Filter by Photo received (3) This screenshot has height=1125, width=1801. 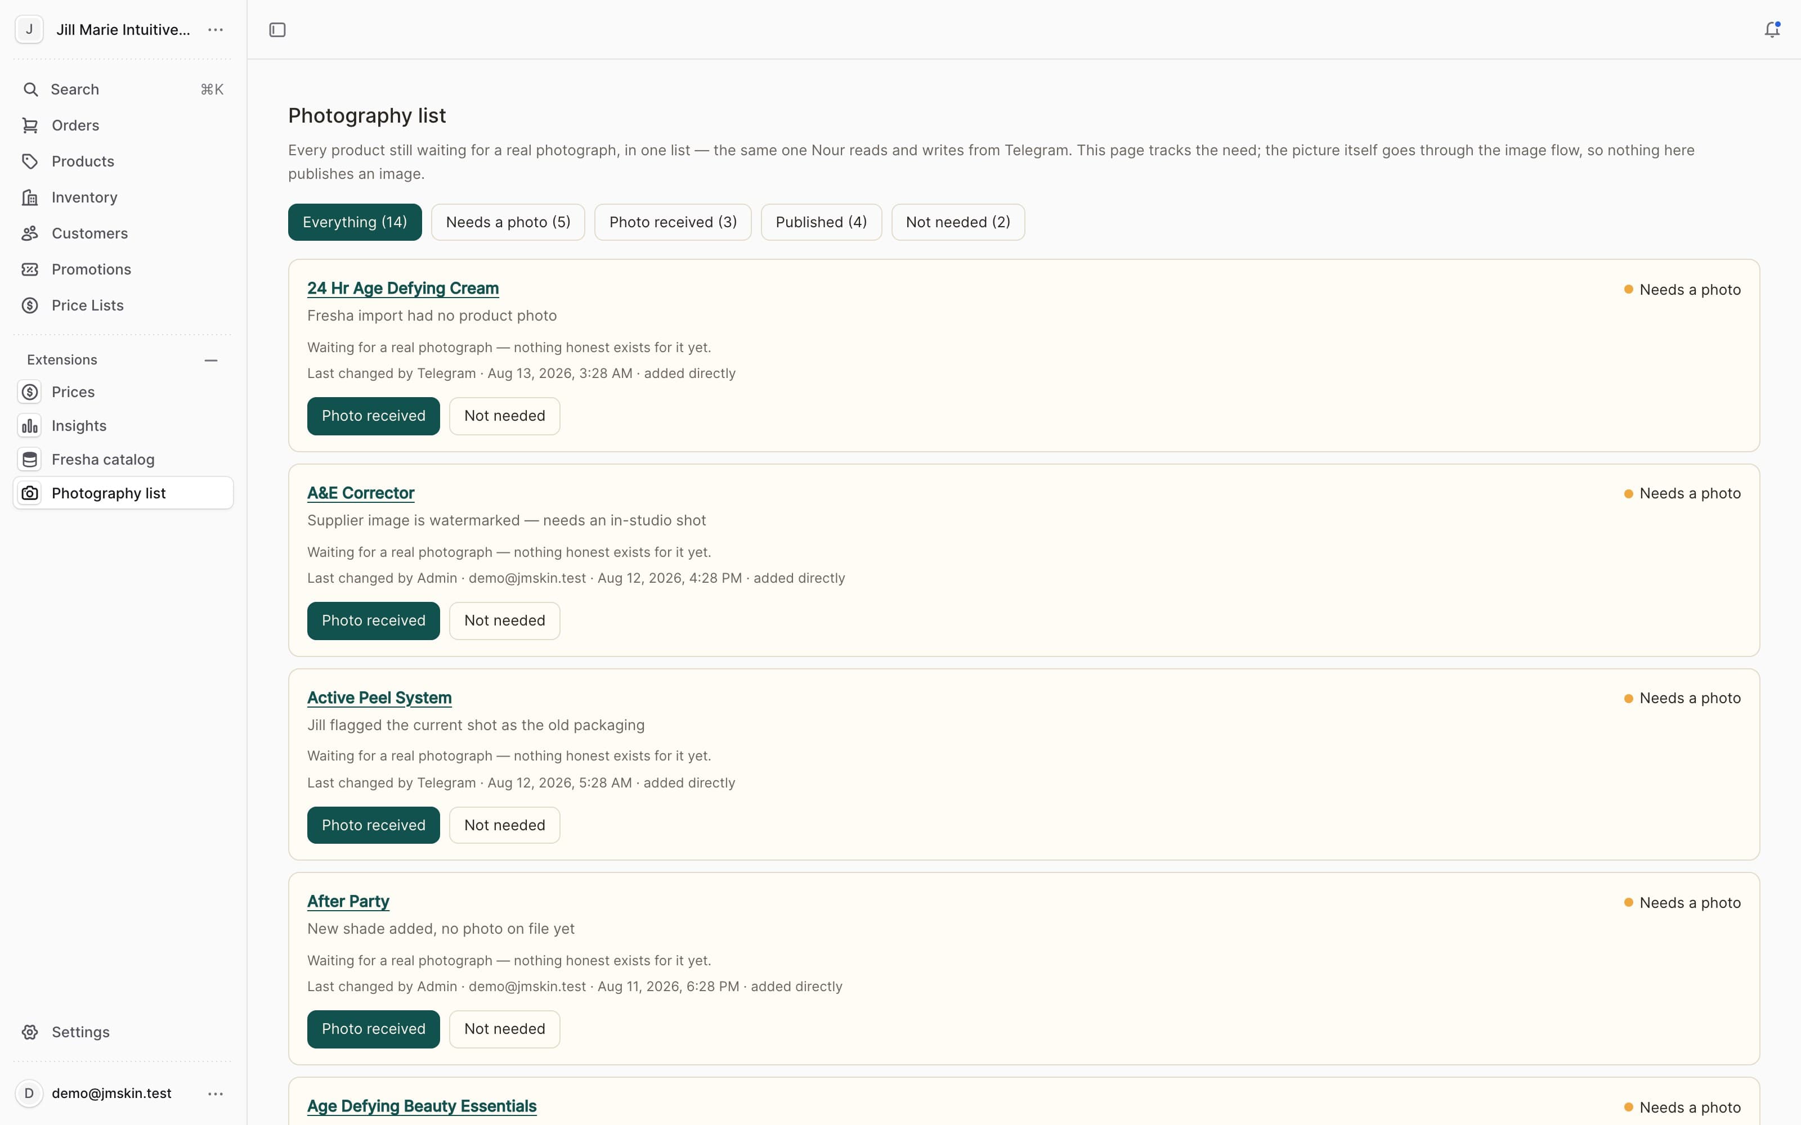click(673, 223)
